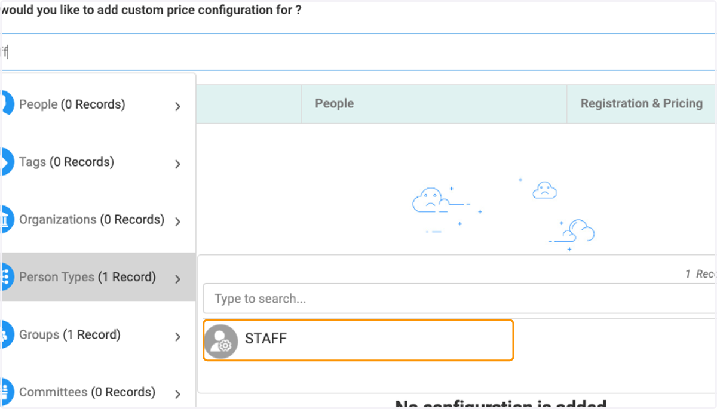The height and width of the screenshot is (409, 717).
Task: Click the Organizations category icon
Action: point(7,219)
